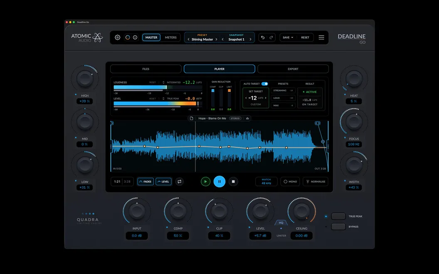Open the Player tab

(x=219, y=69)
